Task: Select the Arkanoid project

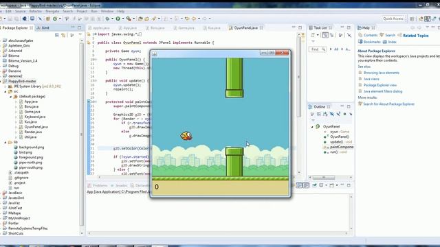Action: [15, 51]
